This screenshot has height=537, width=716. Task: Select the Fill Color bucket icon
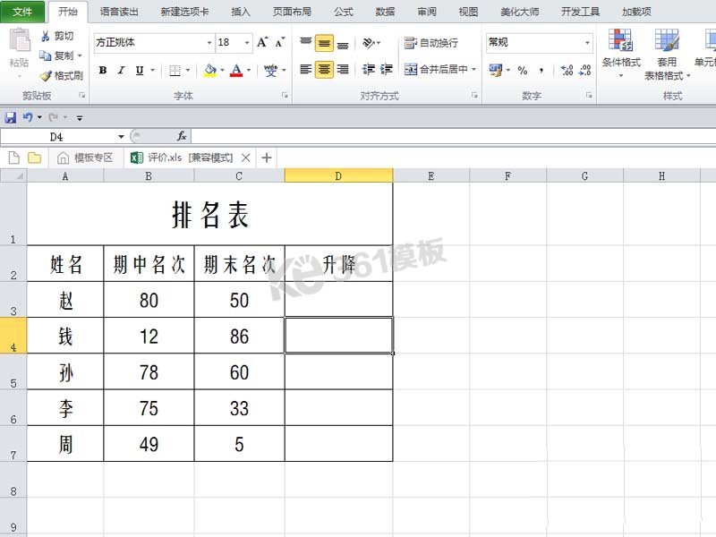209,68
